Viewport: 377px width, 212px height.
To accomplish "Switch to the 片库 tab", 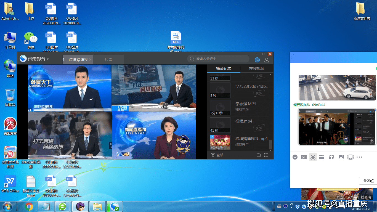I will pyautogui.click(x=108, y=59).
